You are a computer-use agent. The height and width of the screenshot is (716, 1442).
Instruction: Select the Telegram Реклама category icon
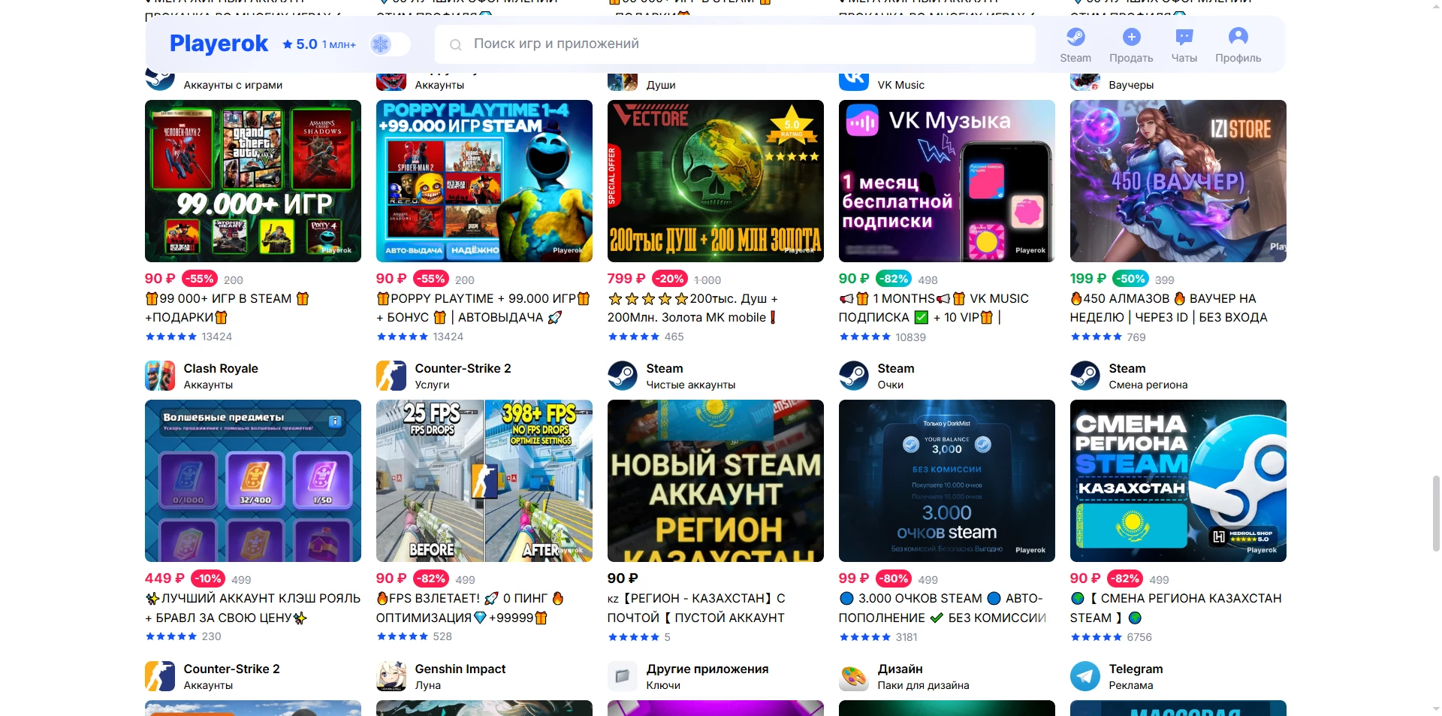[x=1085, y=676]
